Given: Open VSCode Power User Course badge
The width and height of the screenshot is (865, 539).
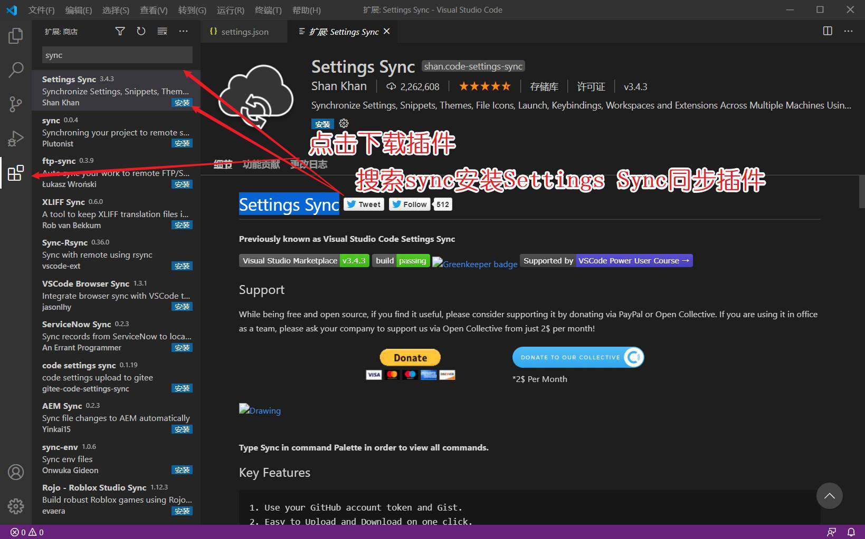Looking at the screenshot, I should 606,261.
